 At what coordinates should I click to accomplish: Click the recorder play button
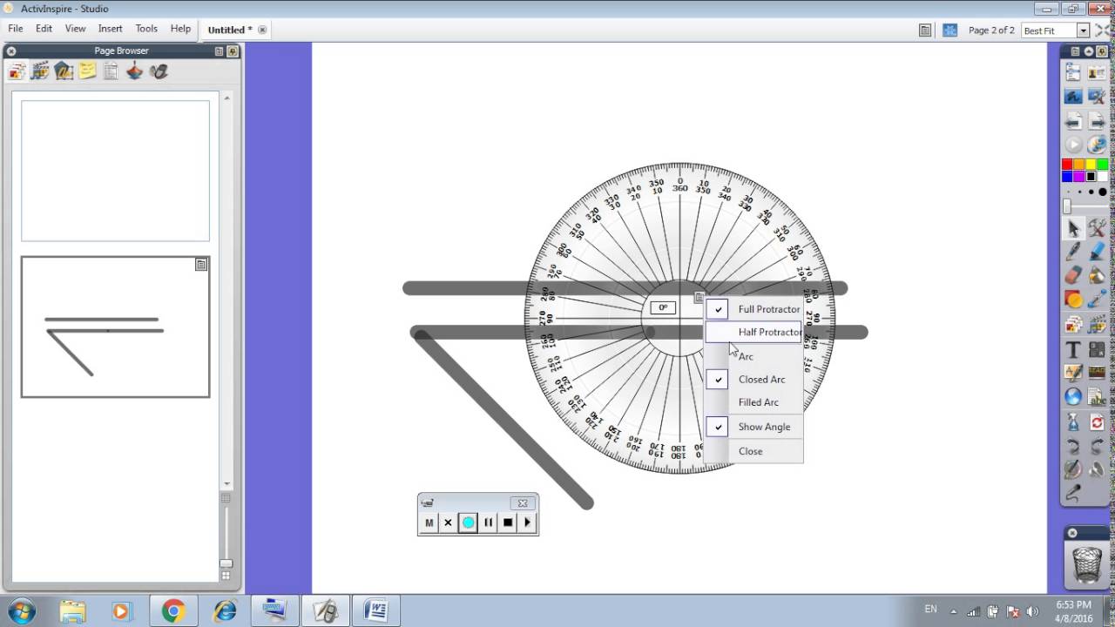point(527,522)
